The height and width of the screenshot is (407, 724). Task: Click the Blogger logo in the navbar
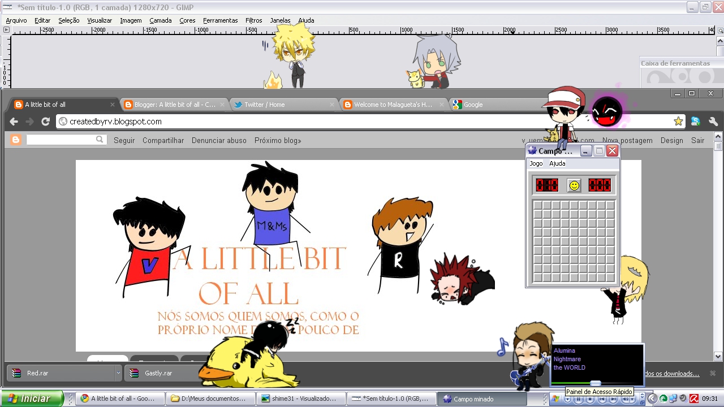coord(15,140)
